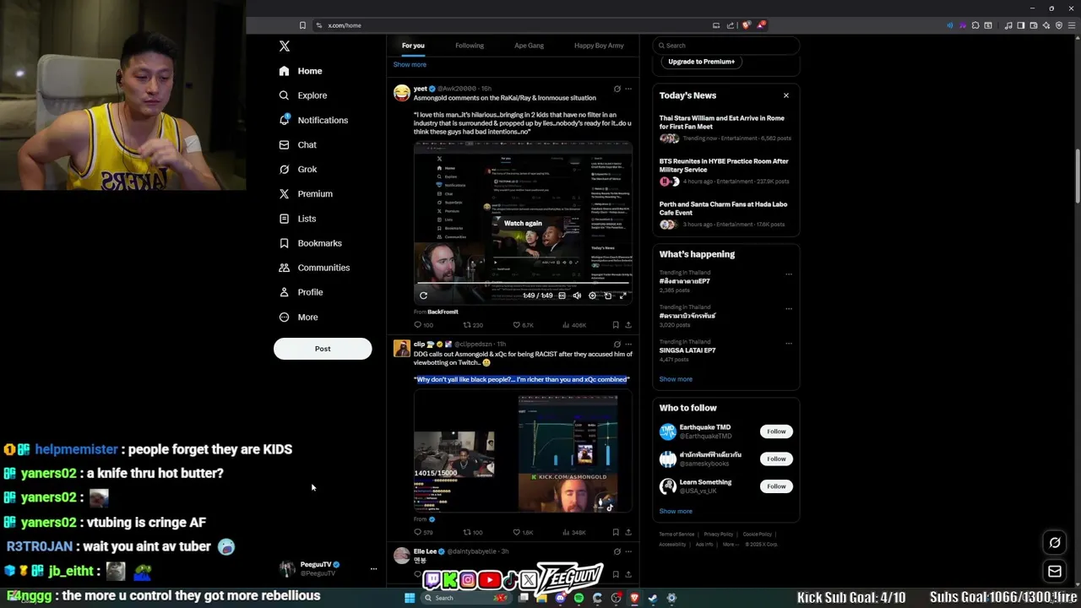The height and width of the screenshot is (608, 1081).
Task: Click bookmark icon in browser address bar
Action: (x=302, y=25)
